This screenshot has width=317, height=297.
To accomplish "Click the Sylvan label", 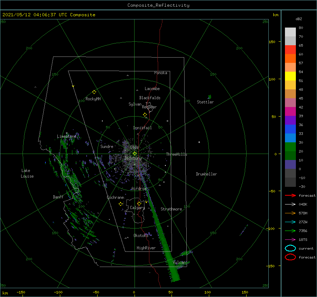I will (x=135, y=104).
